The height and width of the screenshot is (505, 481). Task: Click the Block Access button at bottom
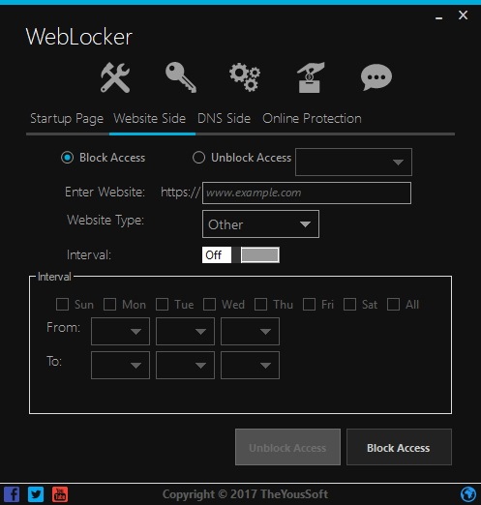[x=399, y=447]
